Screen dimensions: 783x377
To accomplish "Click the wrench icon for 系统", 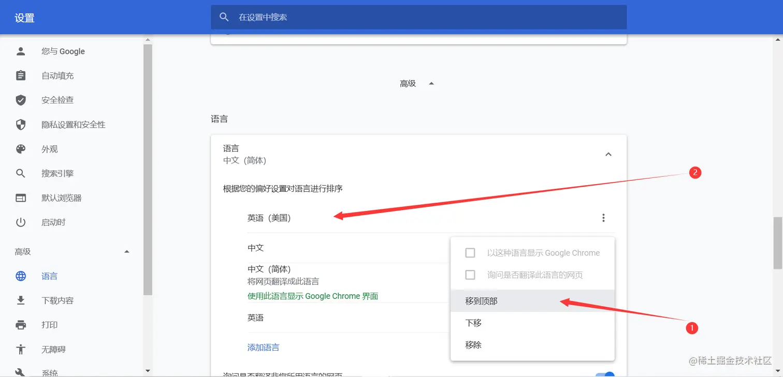I will [21, 372].
